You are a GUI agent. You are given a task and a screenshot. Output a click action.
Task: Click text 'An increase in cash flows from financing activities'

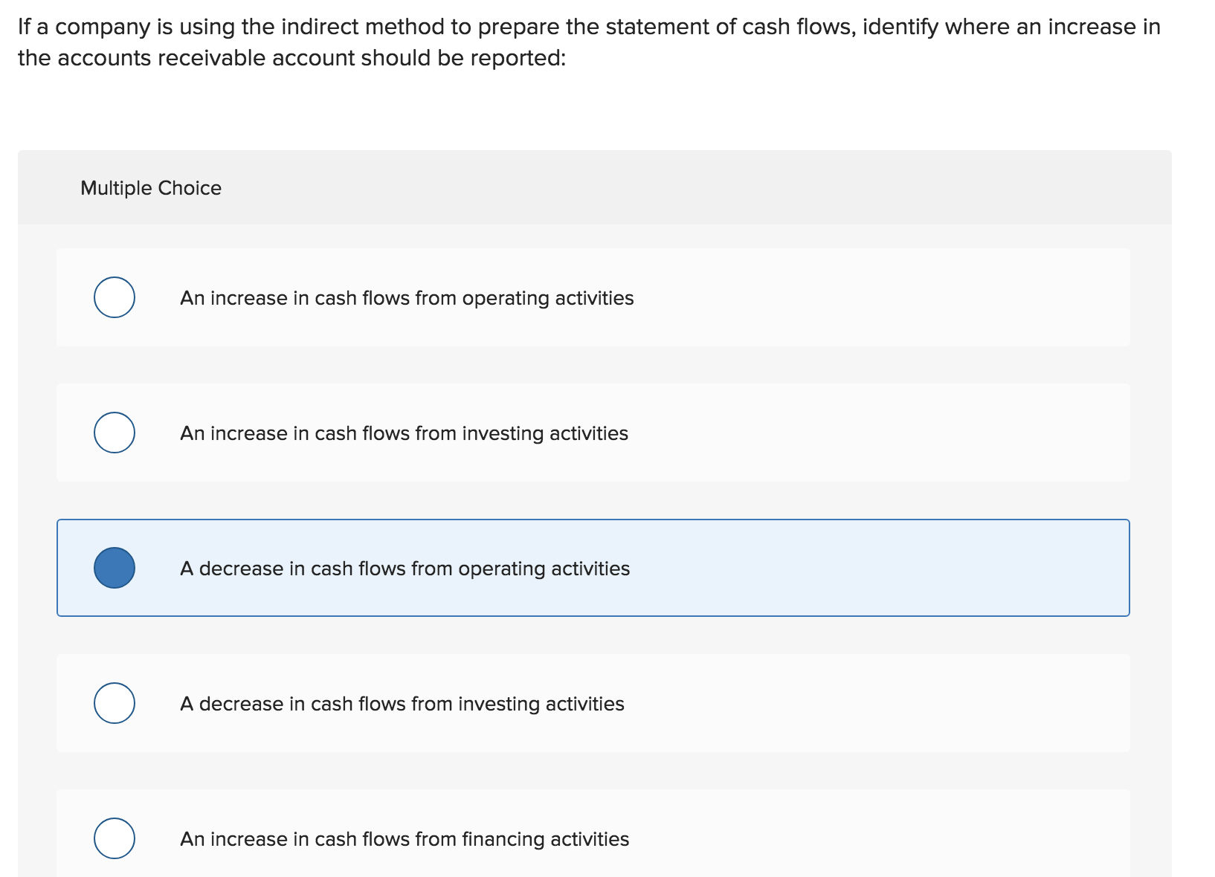405,839
